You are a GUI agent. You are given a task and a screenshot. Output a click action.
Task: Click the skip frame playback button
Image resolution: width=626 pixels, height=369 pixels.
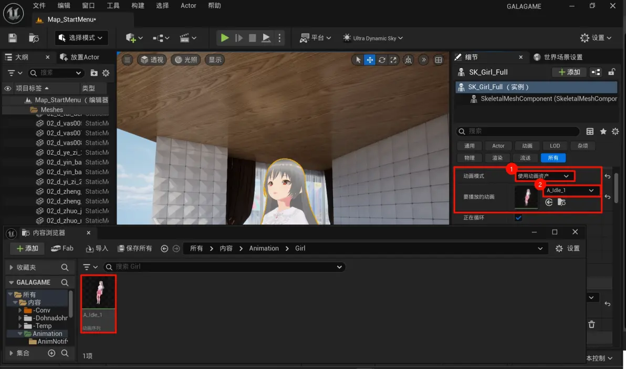(x=239, y=38)
